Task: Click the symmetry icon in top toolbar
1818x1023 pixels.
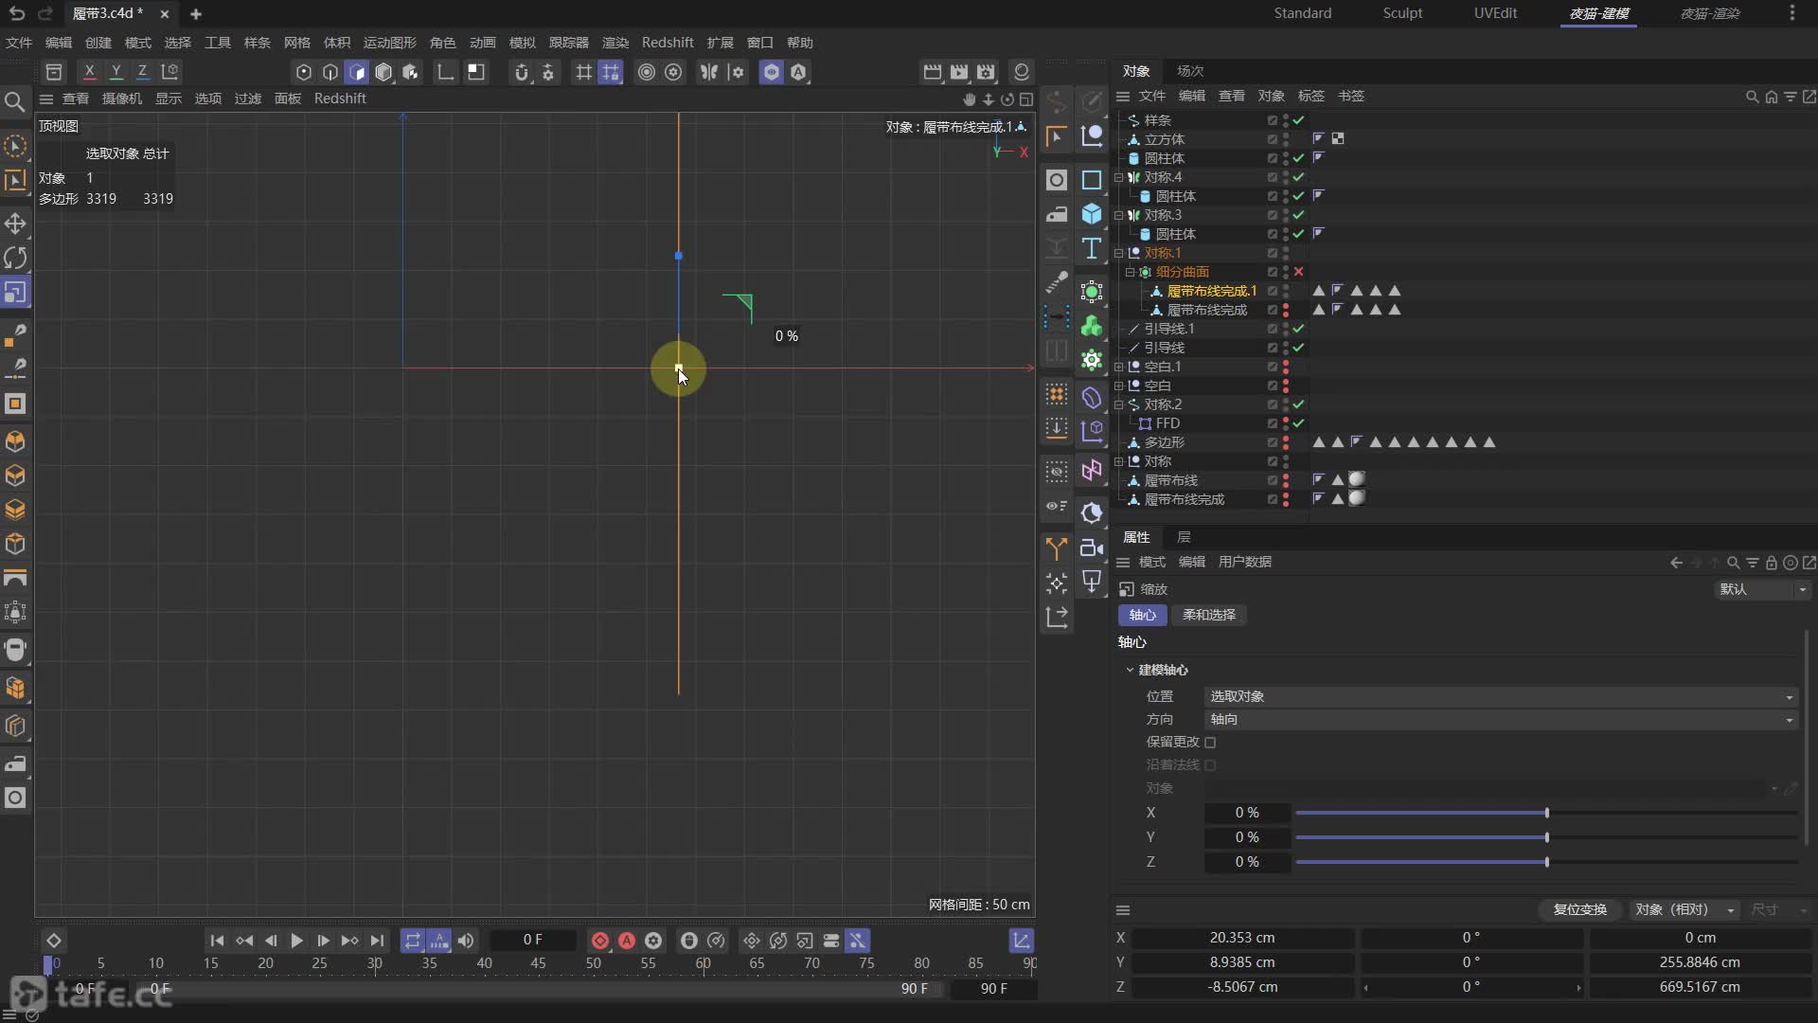Action: click(708, 72)
